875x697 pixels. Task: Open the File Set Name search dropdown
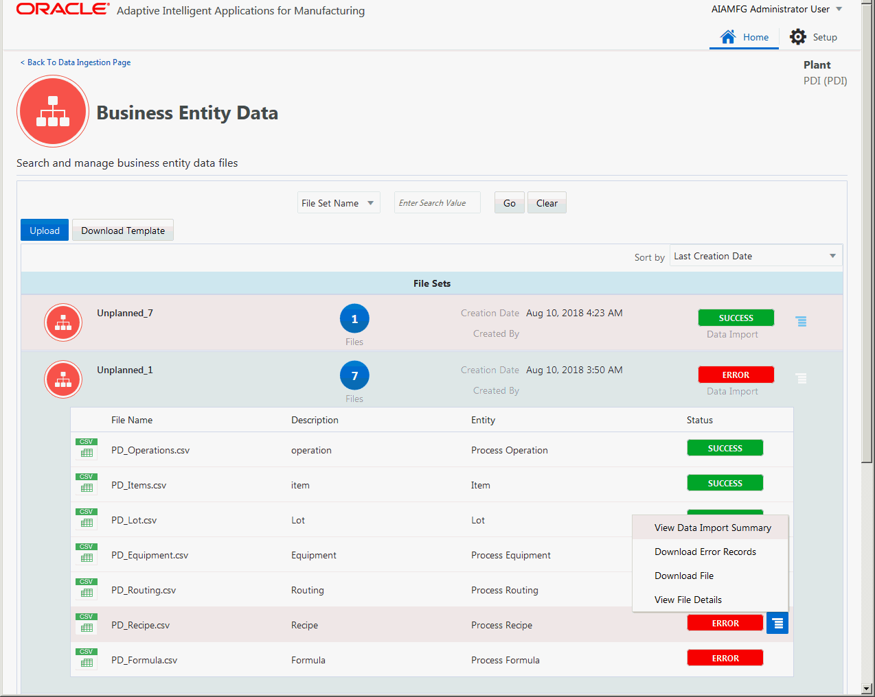point(339,202)
